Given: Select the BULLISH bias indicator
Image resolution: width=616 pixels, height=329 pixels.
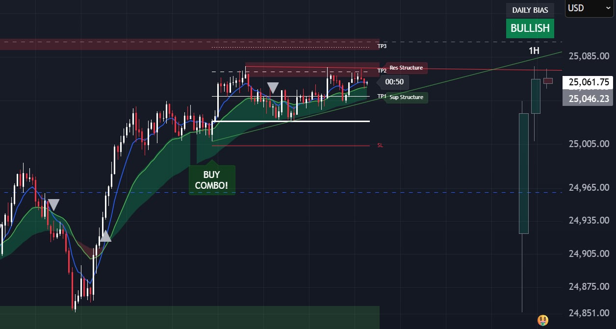Looking at the screenshot, I should point(530,28).
